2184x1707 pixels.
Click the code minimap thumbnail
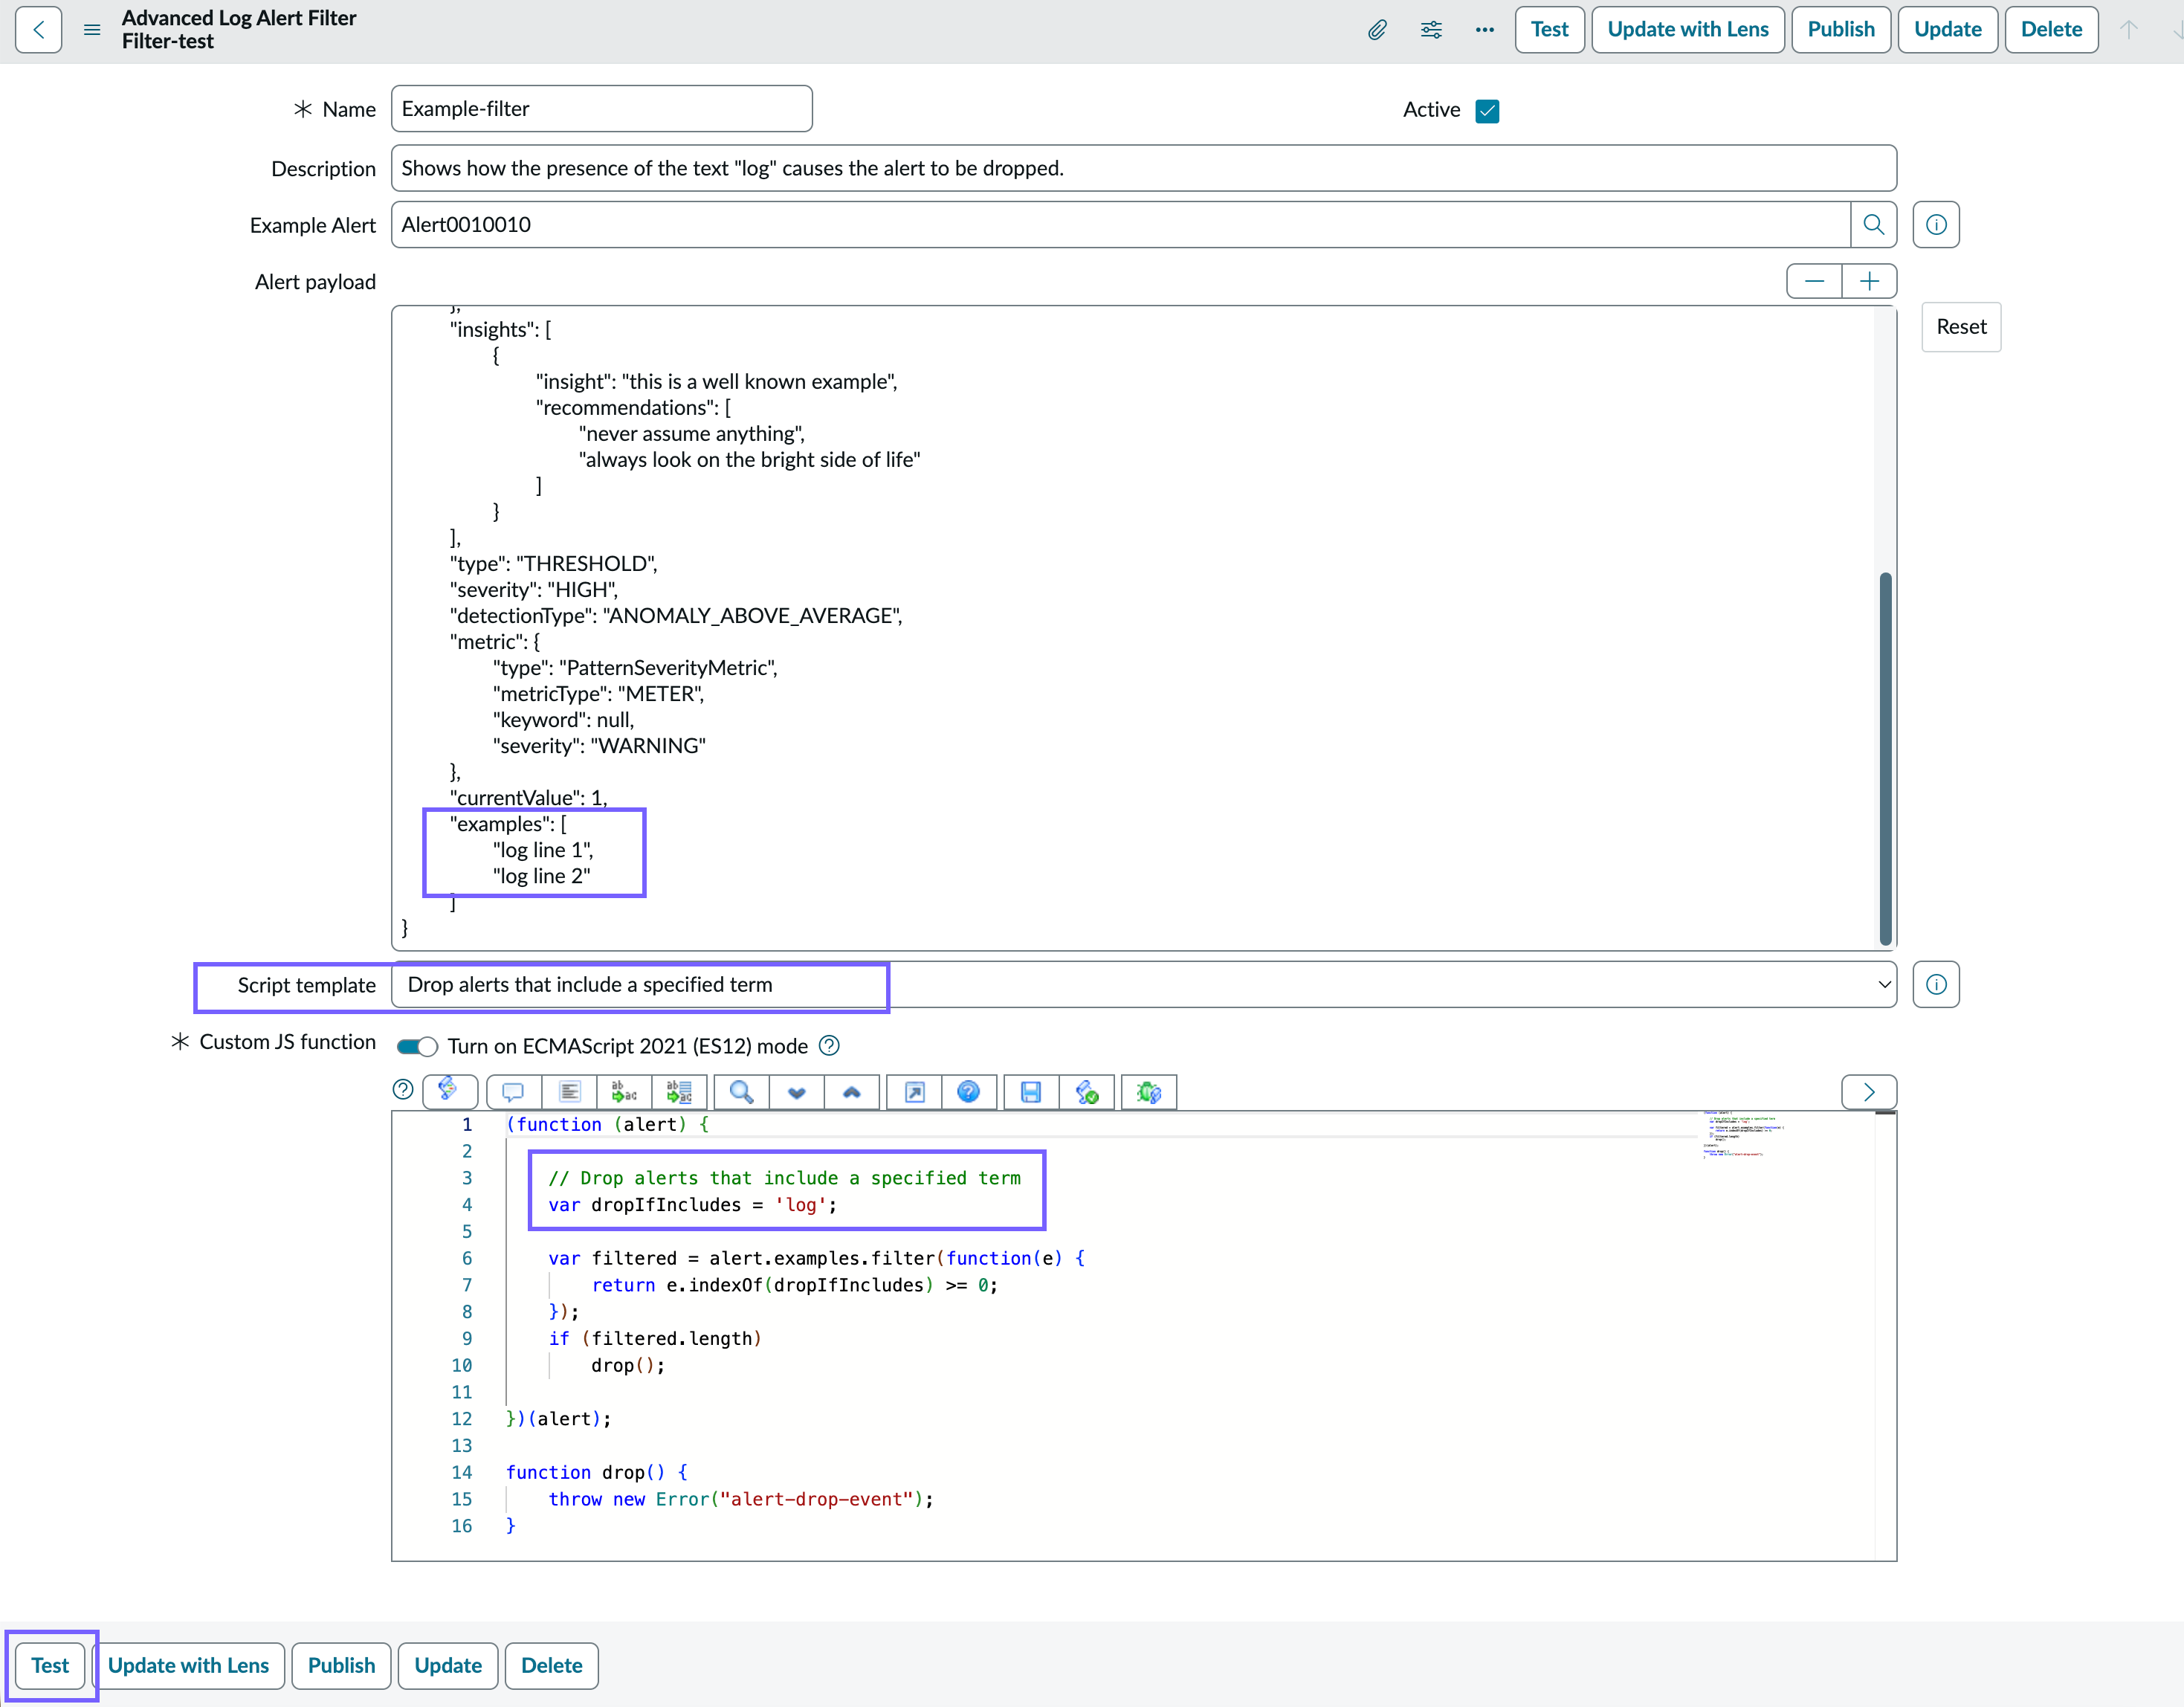[x=1744, y=1134]
